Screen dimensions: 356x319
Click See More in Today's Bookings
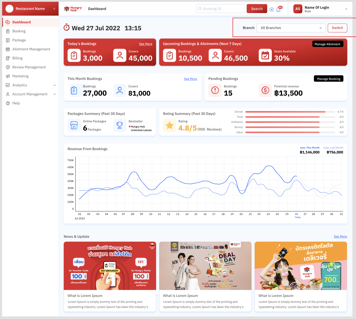coord(145,44)
